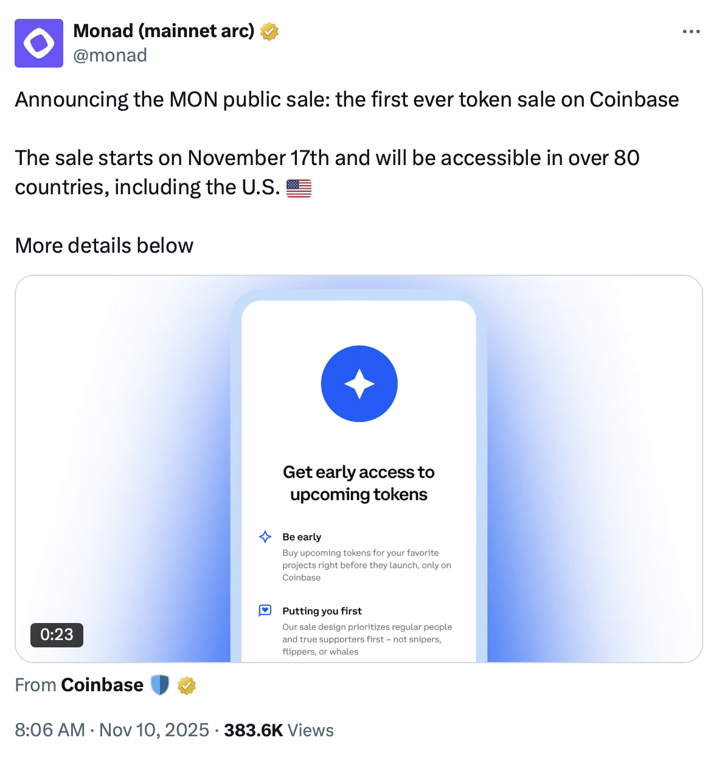Toggle video playback by clicking the video
722x757 pixels.
coord(359,469)
